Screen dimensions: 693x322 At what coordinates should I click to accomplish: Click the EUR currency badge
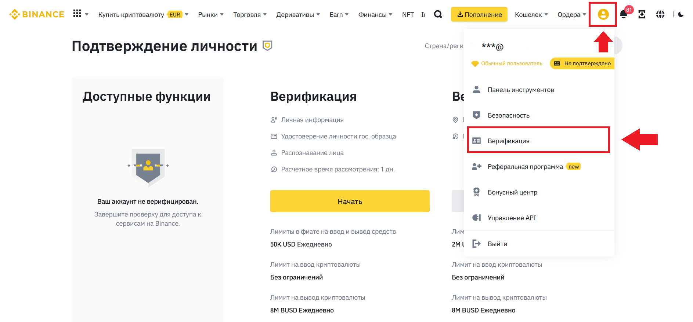(175, 15)
